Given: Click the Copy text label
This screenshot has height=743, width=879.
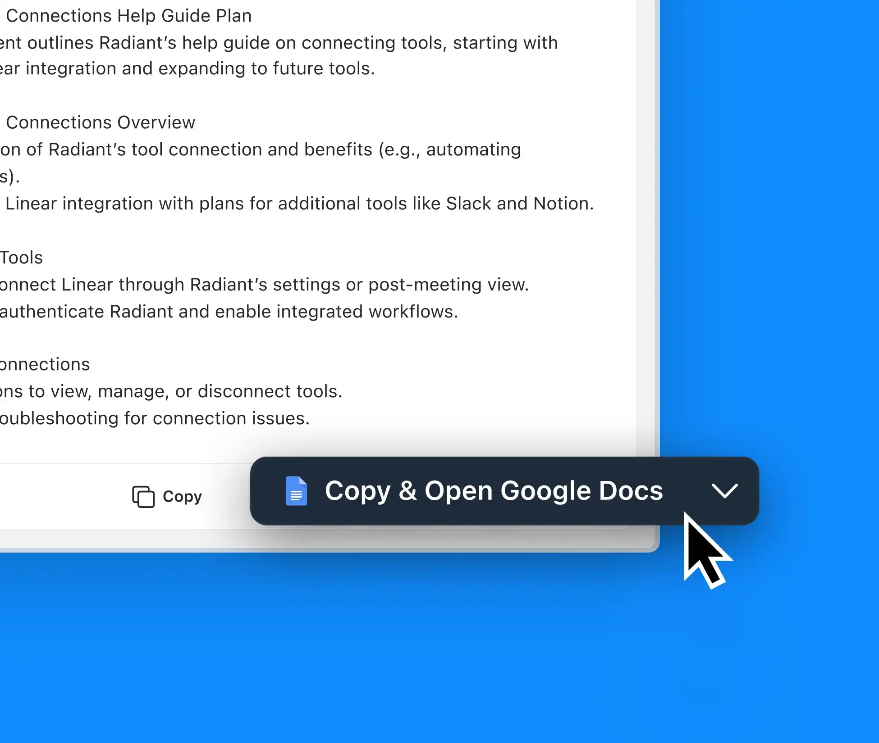Looking at the screenshot, I should pyautogui.click(x=182, y=496).
